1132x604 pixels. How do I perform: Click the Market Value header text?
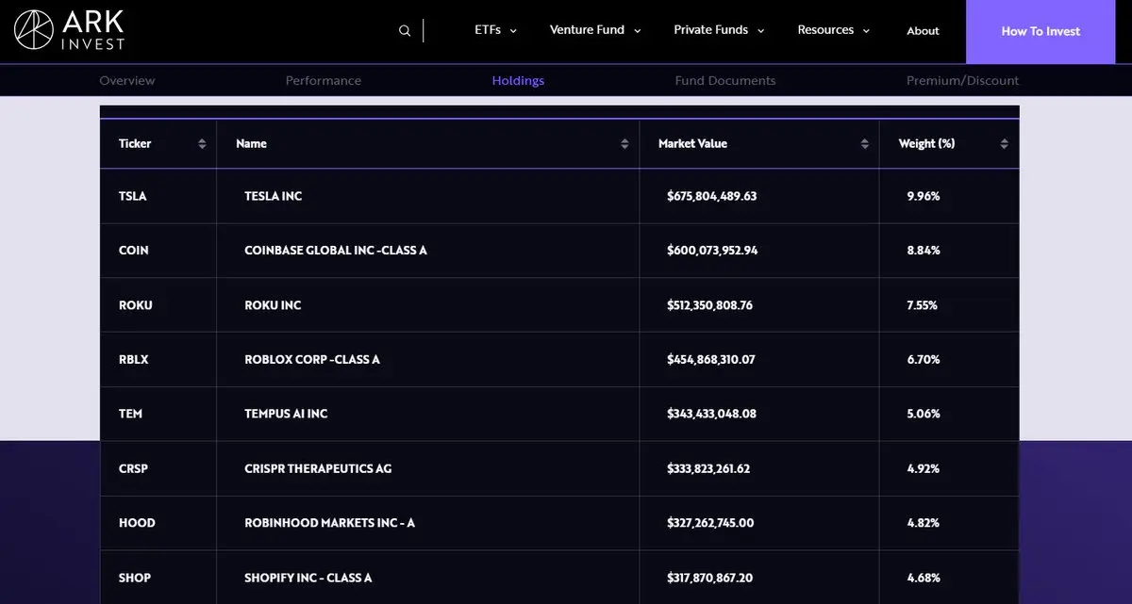[692, 144]
